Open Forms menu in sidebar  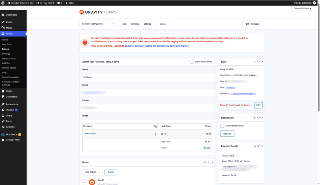(13, 33)
